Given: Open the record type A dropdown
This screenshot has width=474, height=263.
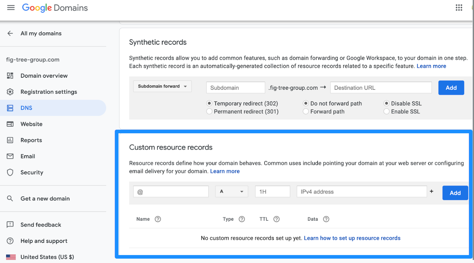Looking at the screenshot, I should pos(231,192).
